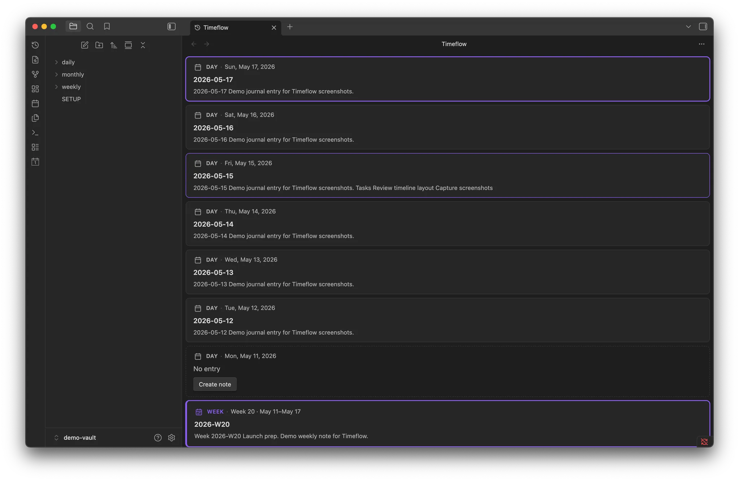Navigate forward arrow
The height and width of the screenshot is (481, 739).
pyautogui.click(x=207, y=44)
